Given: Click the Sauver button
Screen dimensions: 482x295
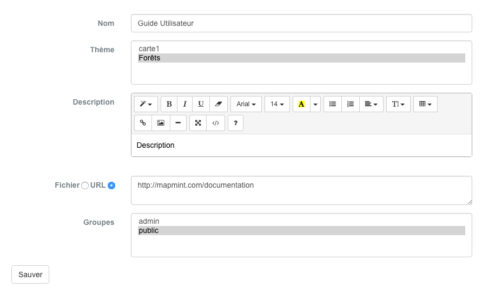Looking at the screenshot, I should tap(30, 275).
